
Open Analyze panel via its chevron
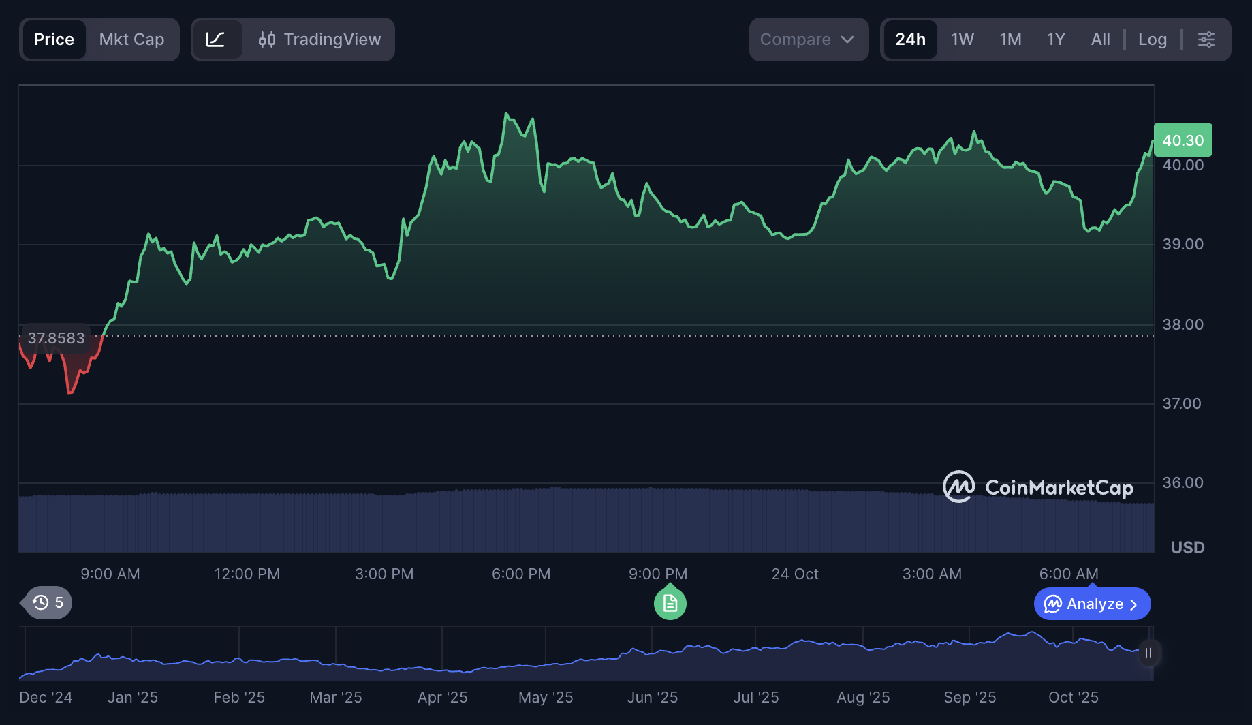coord(1133,604)
